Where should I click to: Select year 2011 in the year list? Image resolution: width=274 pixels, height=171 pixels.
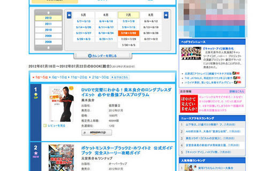48,24
